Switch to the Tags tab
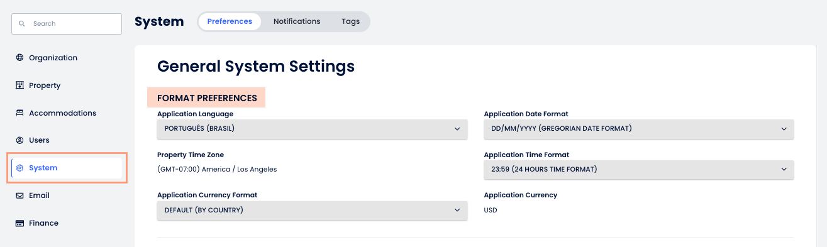The height and width of the screenshot is (247, 827). [x=351, y=21]
